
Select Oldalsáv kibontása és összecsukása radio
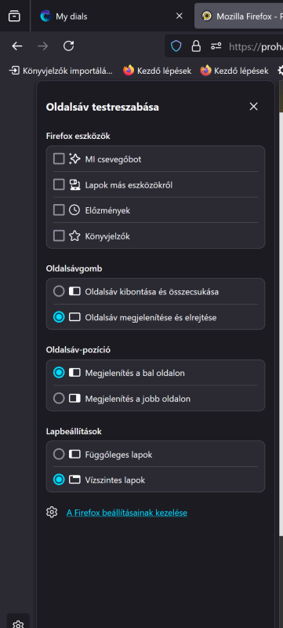pyautogui.click(x=59, y=291)
